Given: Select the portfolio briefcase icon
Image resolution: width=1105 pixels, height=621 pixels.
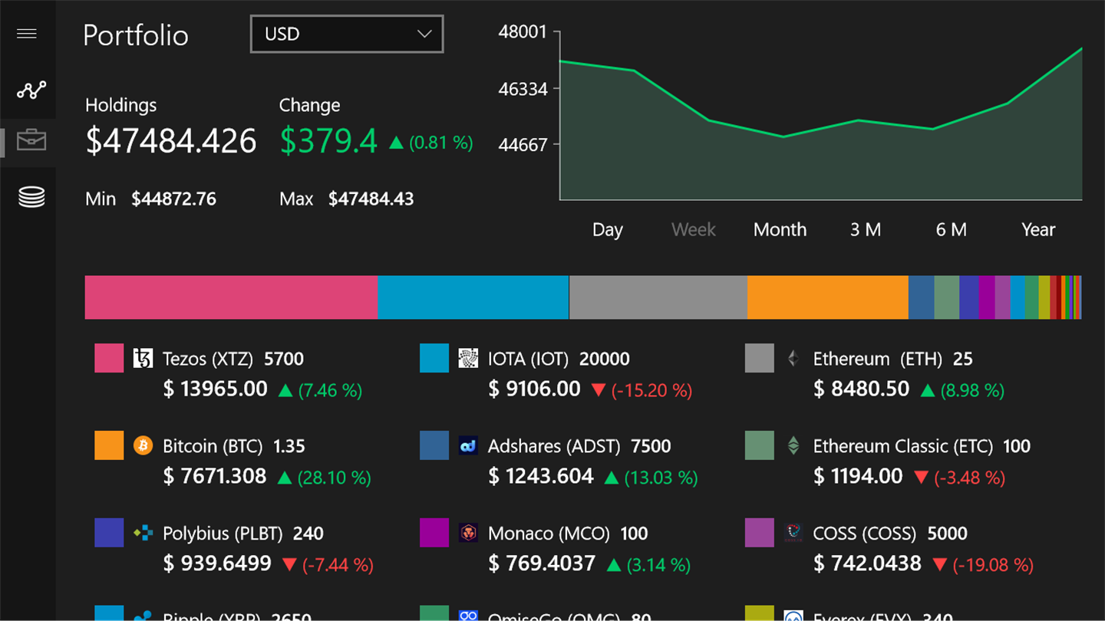Looking at the screenshot, I should 31,140.
